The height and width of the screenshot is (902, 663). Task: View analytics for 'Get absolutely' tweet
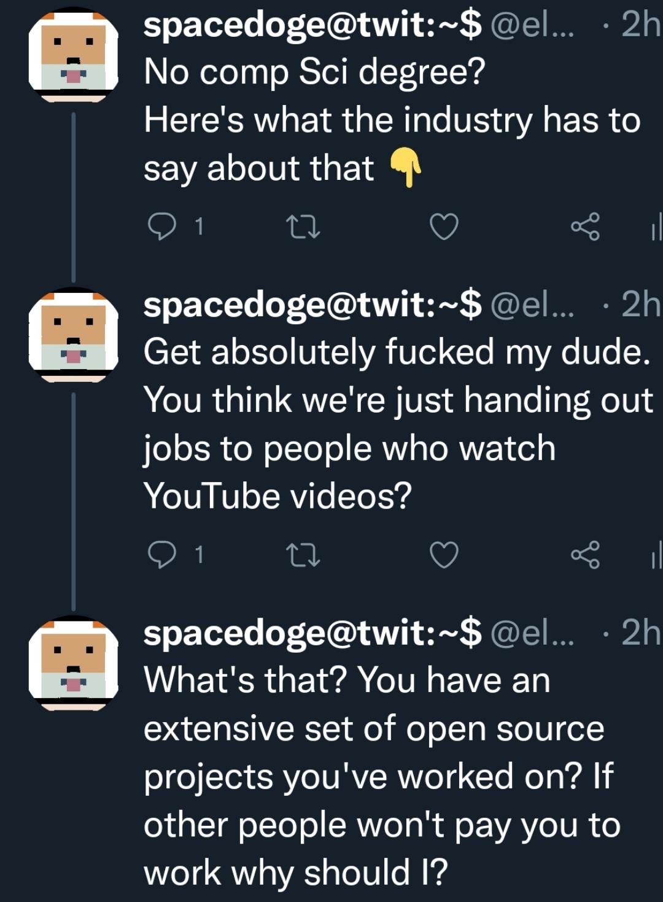point(656,555)
